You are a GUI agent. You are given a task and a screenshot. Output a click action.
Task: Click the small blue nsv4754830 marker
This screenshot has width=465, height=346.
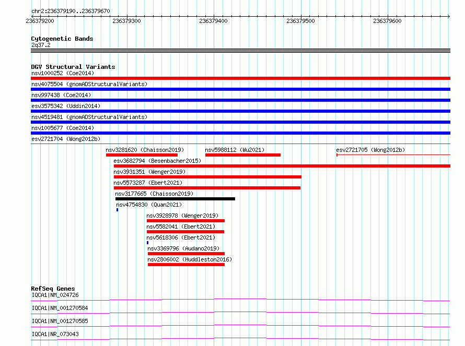118,210
